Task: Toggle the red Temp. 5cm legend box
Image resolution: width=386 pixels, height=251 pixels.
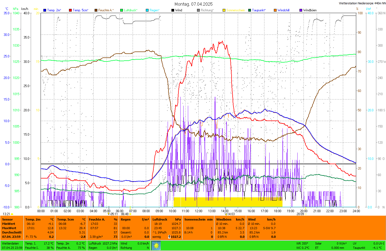Action: pyautogui.click(x=70, y=10)
